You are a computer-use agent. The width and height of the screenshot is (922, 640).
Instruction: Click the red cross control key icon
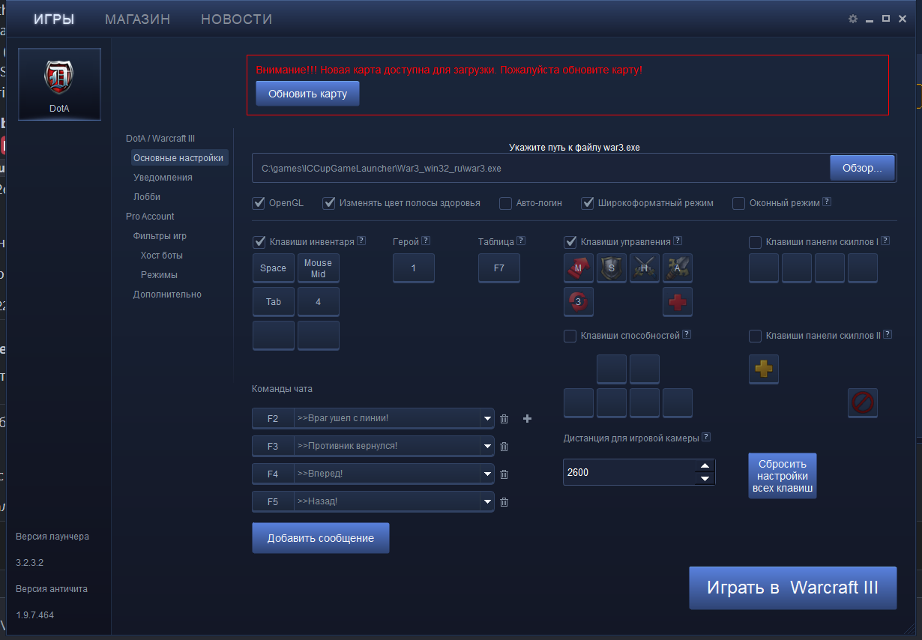(678, 301)
